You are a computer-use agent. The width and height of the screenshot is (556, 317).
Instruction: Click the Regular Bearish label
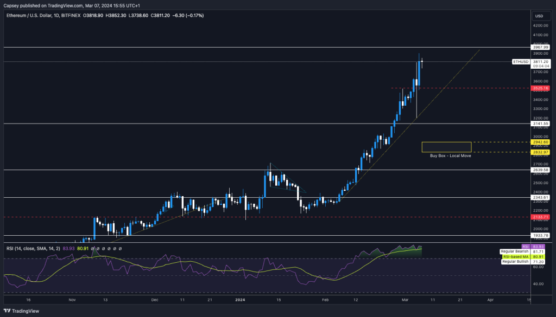[514, 251]
